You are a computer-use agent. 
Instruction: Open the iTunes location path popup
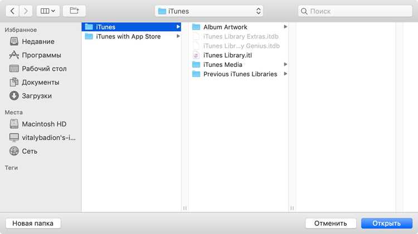click(209, 11)
